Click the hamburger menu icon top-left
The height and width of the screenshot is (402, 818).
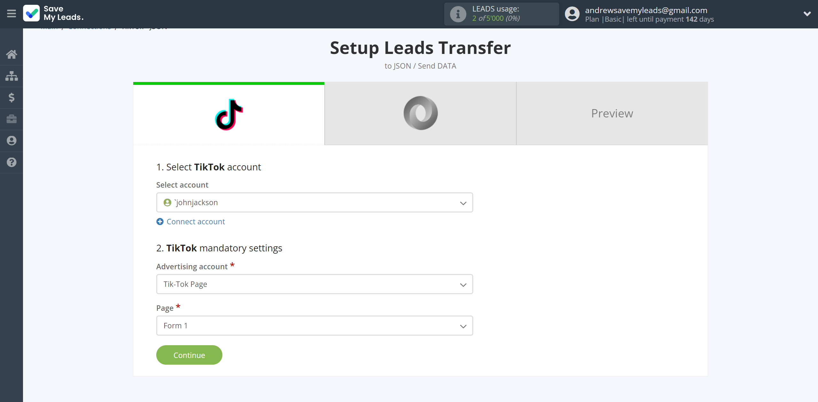[x=12, y=14]
